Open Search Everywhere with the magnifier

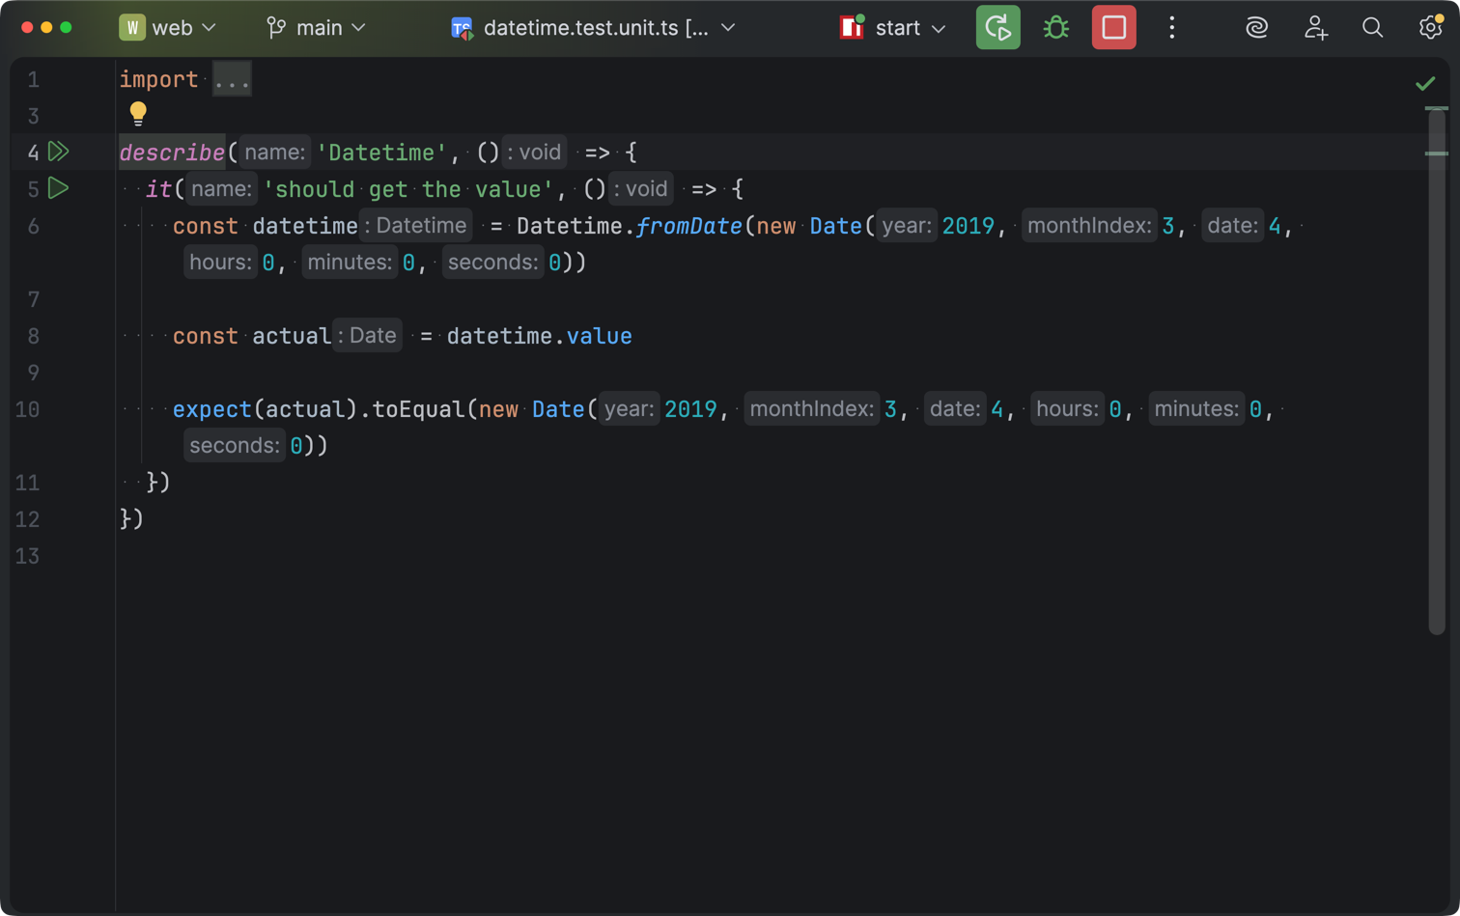coord(1372,28)
